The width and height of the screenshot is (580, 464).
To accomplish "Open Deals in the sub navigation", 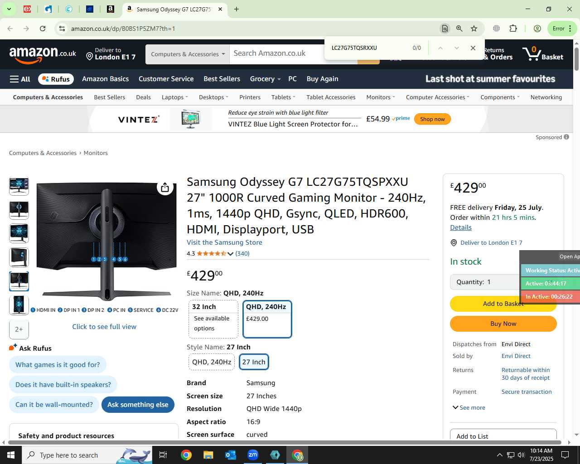I will 143,97.
